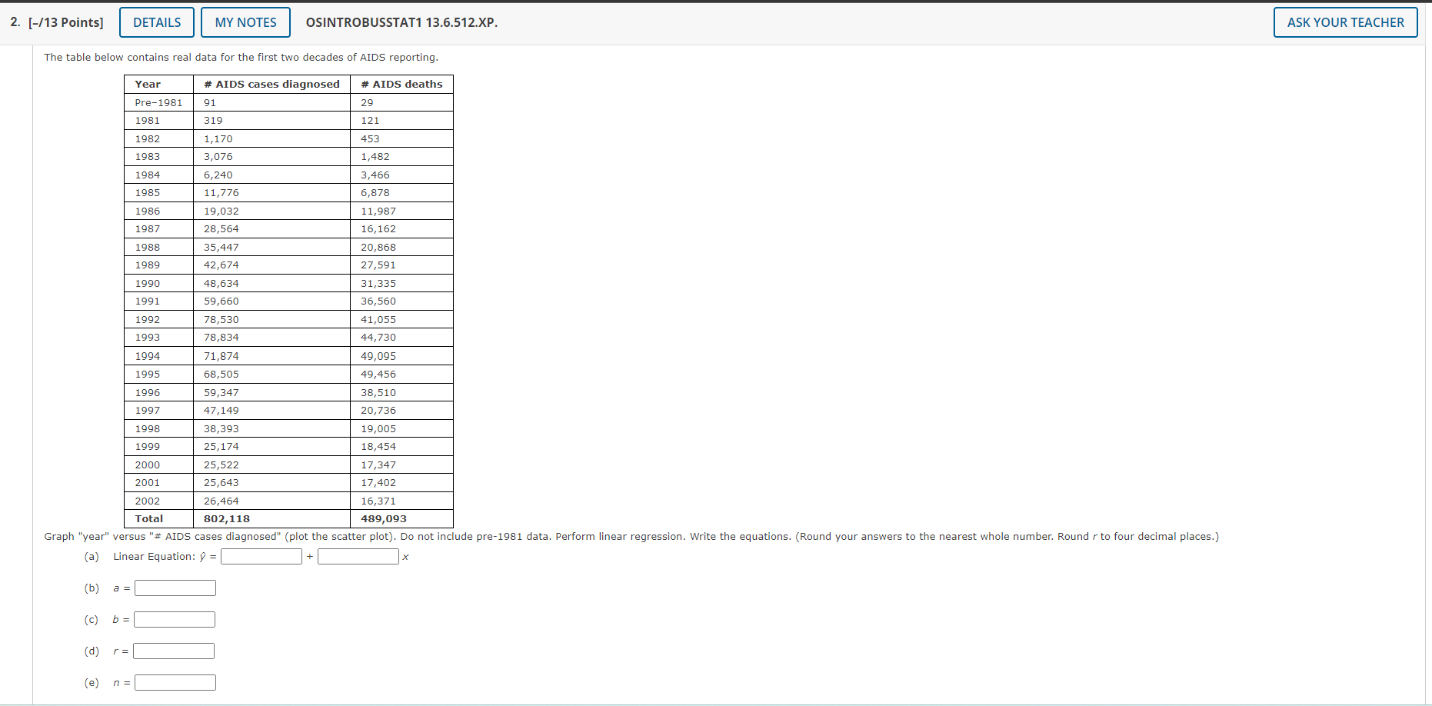Click the part (e) label
This screenshot has width=1432, height=706.
point(92,682)
